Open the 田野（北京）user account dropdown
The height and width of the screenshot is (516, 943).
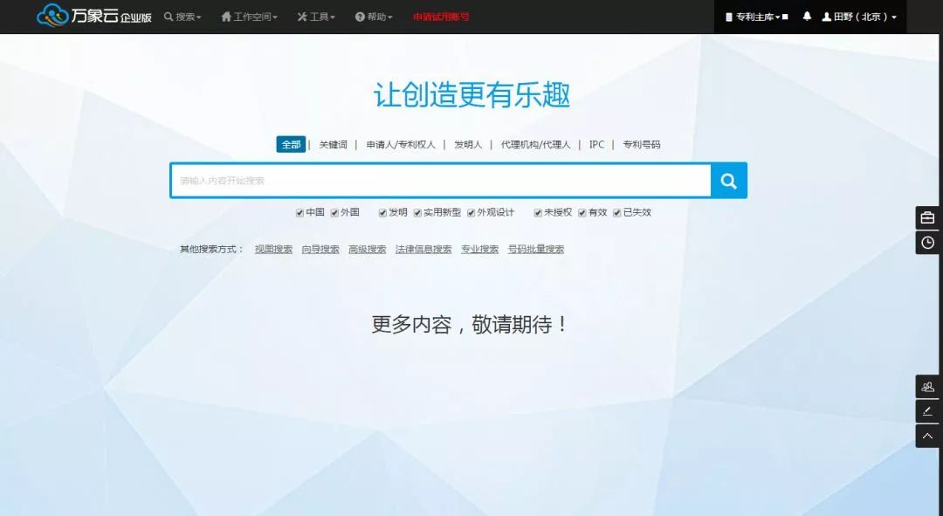tap(859, 17)
